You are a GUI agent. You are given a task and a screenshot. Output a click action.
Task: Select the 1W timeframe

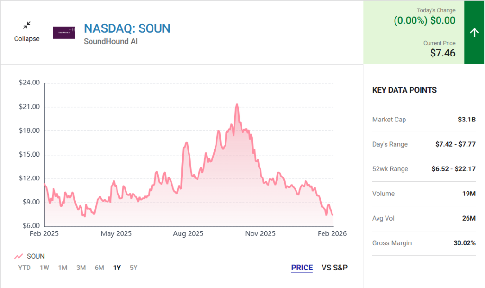45,268
